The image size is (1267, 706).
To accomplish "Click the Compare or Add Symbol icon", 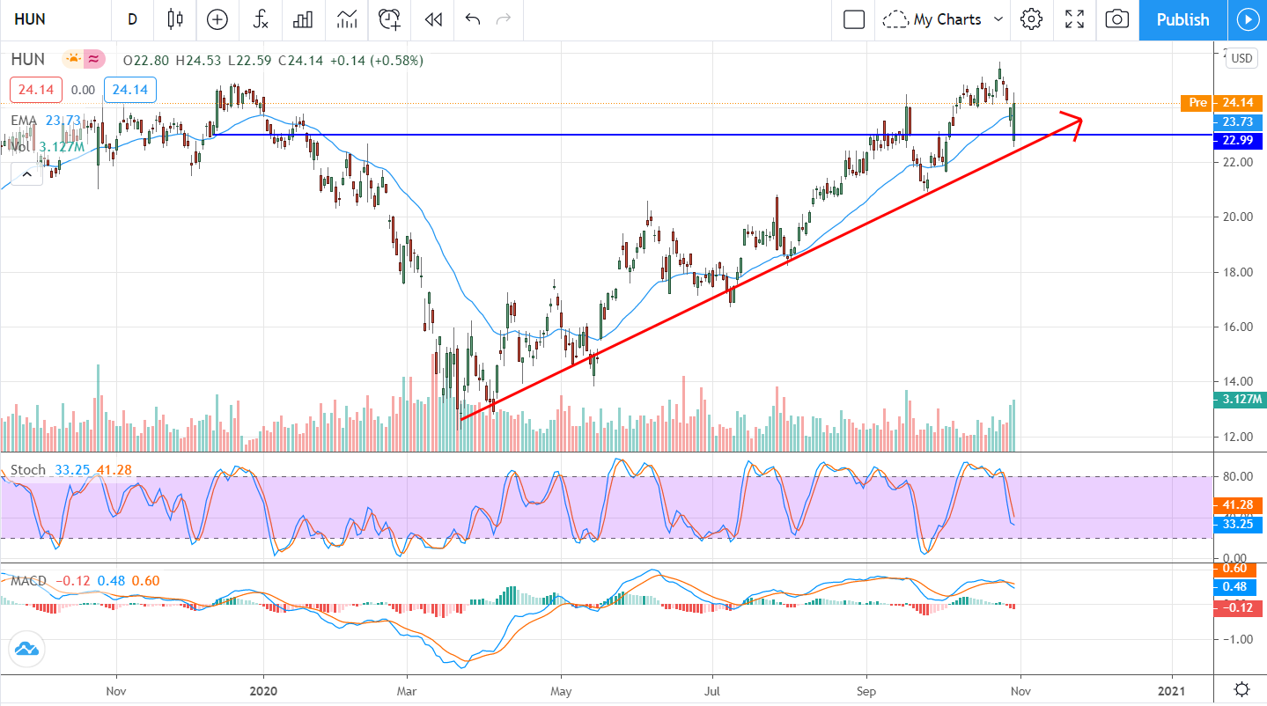I will (217, 19).
